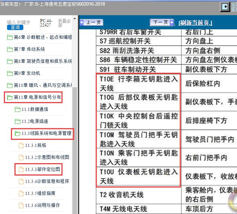Open 11.3.1规格 page
Screen dimensions: 237x214
[x=36, y=145]
